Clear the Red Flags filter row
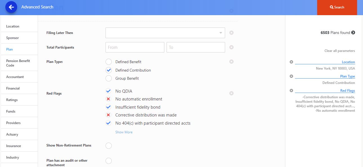This screenshot has height=167, width=363. point(231,93)
